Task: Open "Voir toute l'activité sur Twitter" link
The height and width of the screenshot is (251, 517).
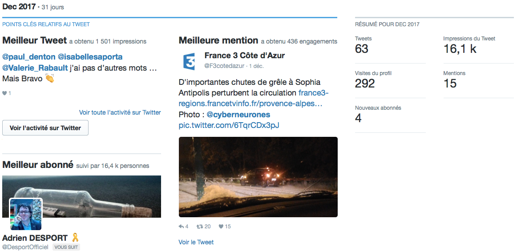Action: [120, 112]
